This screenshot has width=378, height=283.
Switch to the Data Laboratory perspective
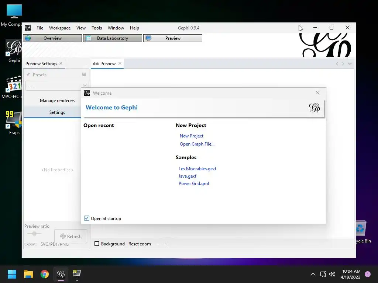113,38
